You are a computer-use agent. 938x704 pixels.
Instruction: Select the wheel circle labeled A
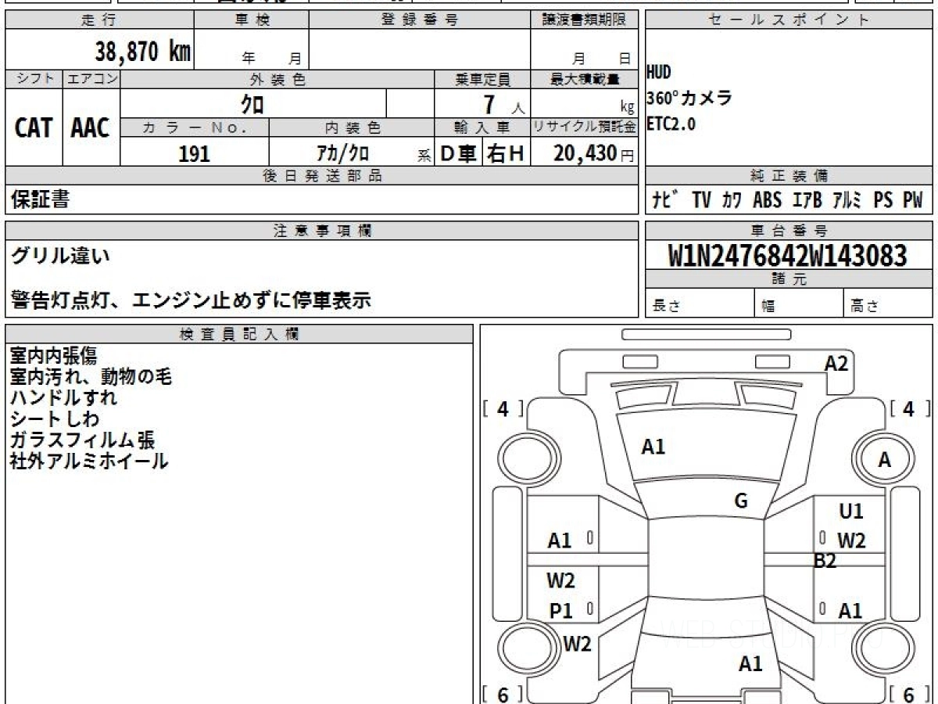(884, 461)
